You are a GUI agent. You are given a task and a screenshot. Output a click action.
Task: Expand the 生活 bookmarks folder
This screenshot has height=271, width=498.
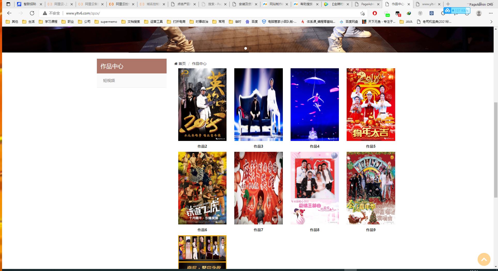click(28, 22)
